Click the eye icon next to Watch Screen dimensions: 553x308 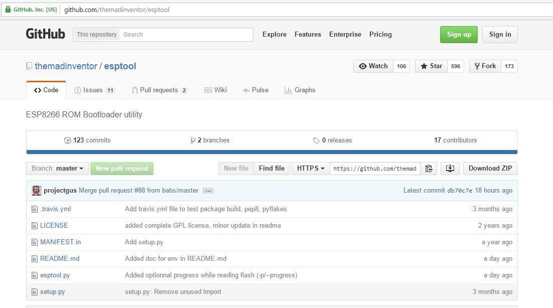coord(363,66)
